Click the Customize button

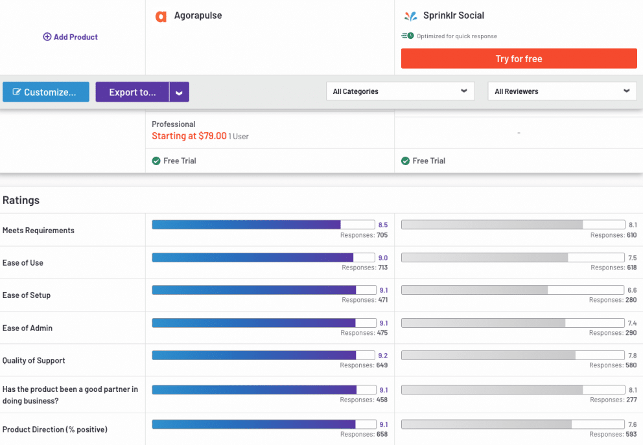(x=46, y=92)
